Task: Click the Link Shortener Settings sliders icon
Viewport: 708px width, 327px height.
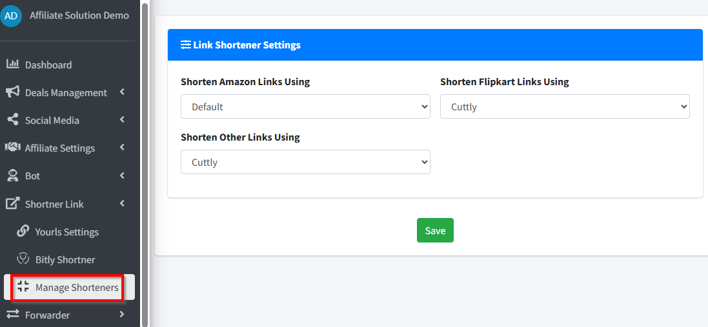Action: [186, 45]
